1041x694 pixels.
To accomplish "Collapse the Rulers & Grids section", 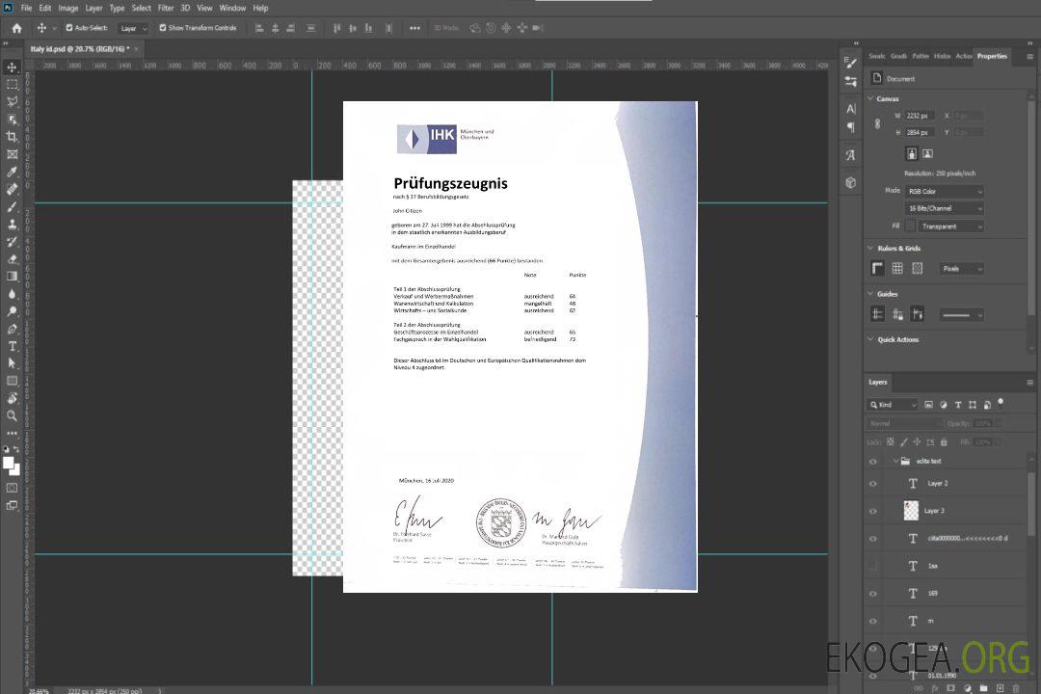I will click(x=870, y=249).
